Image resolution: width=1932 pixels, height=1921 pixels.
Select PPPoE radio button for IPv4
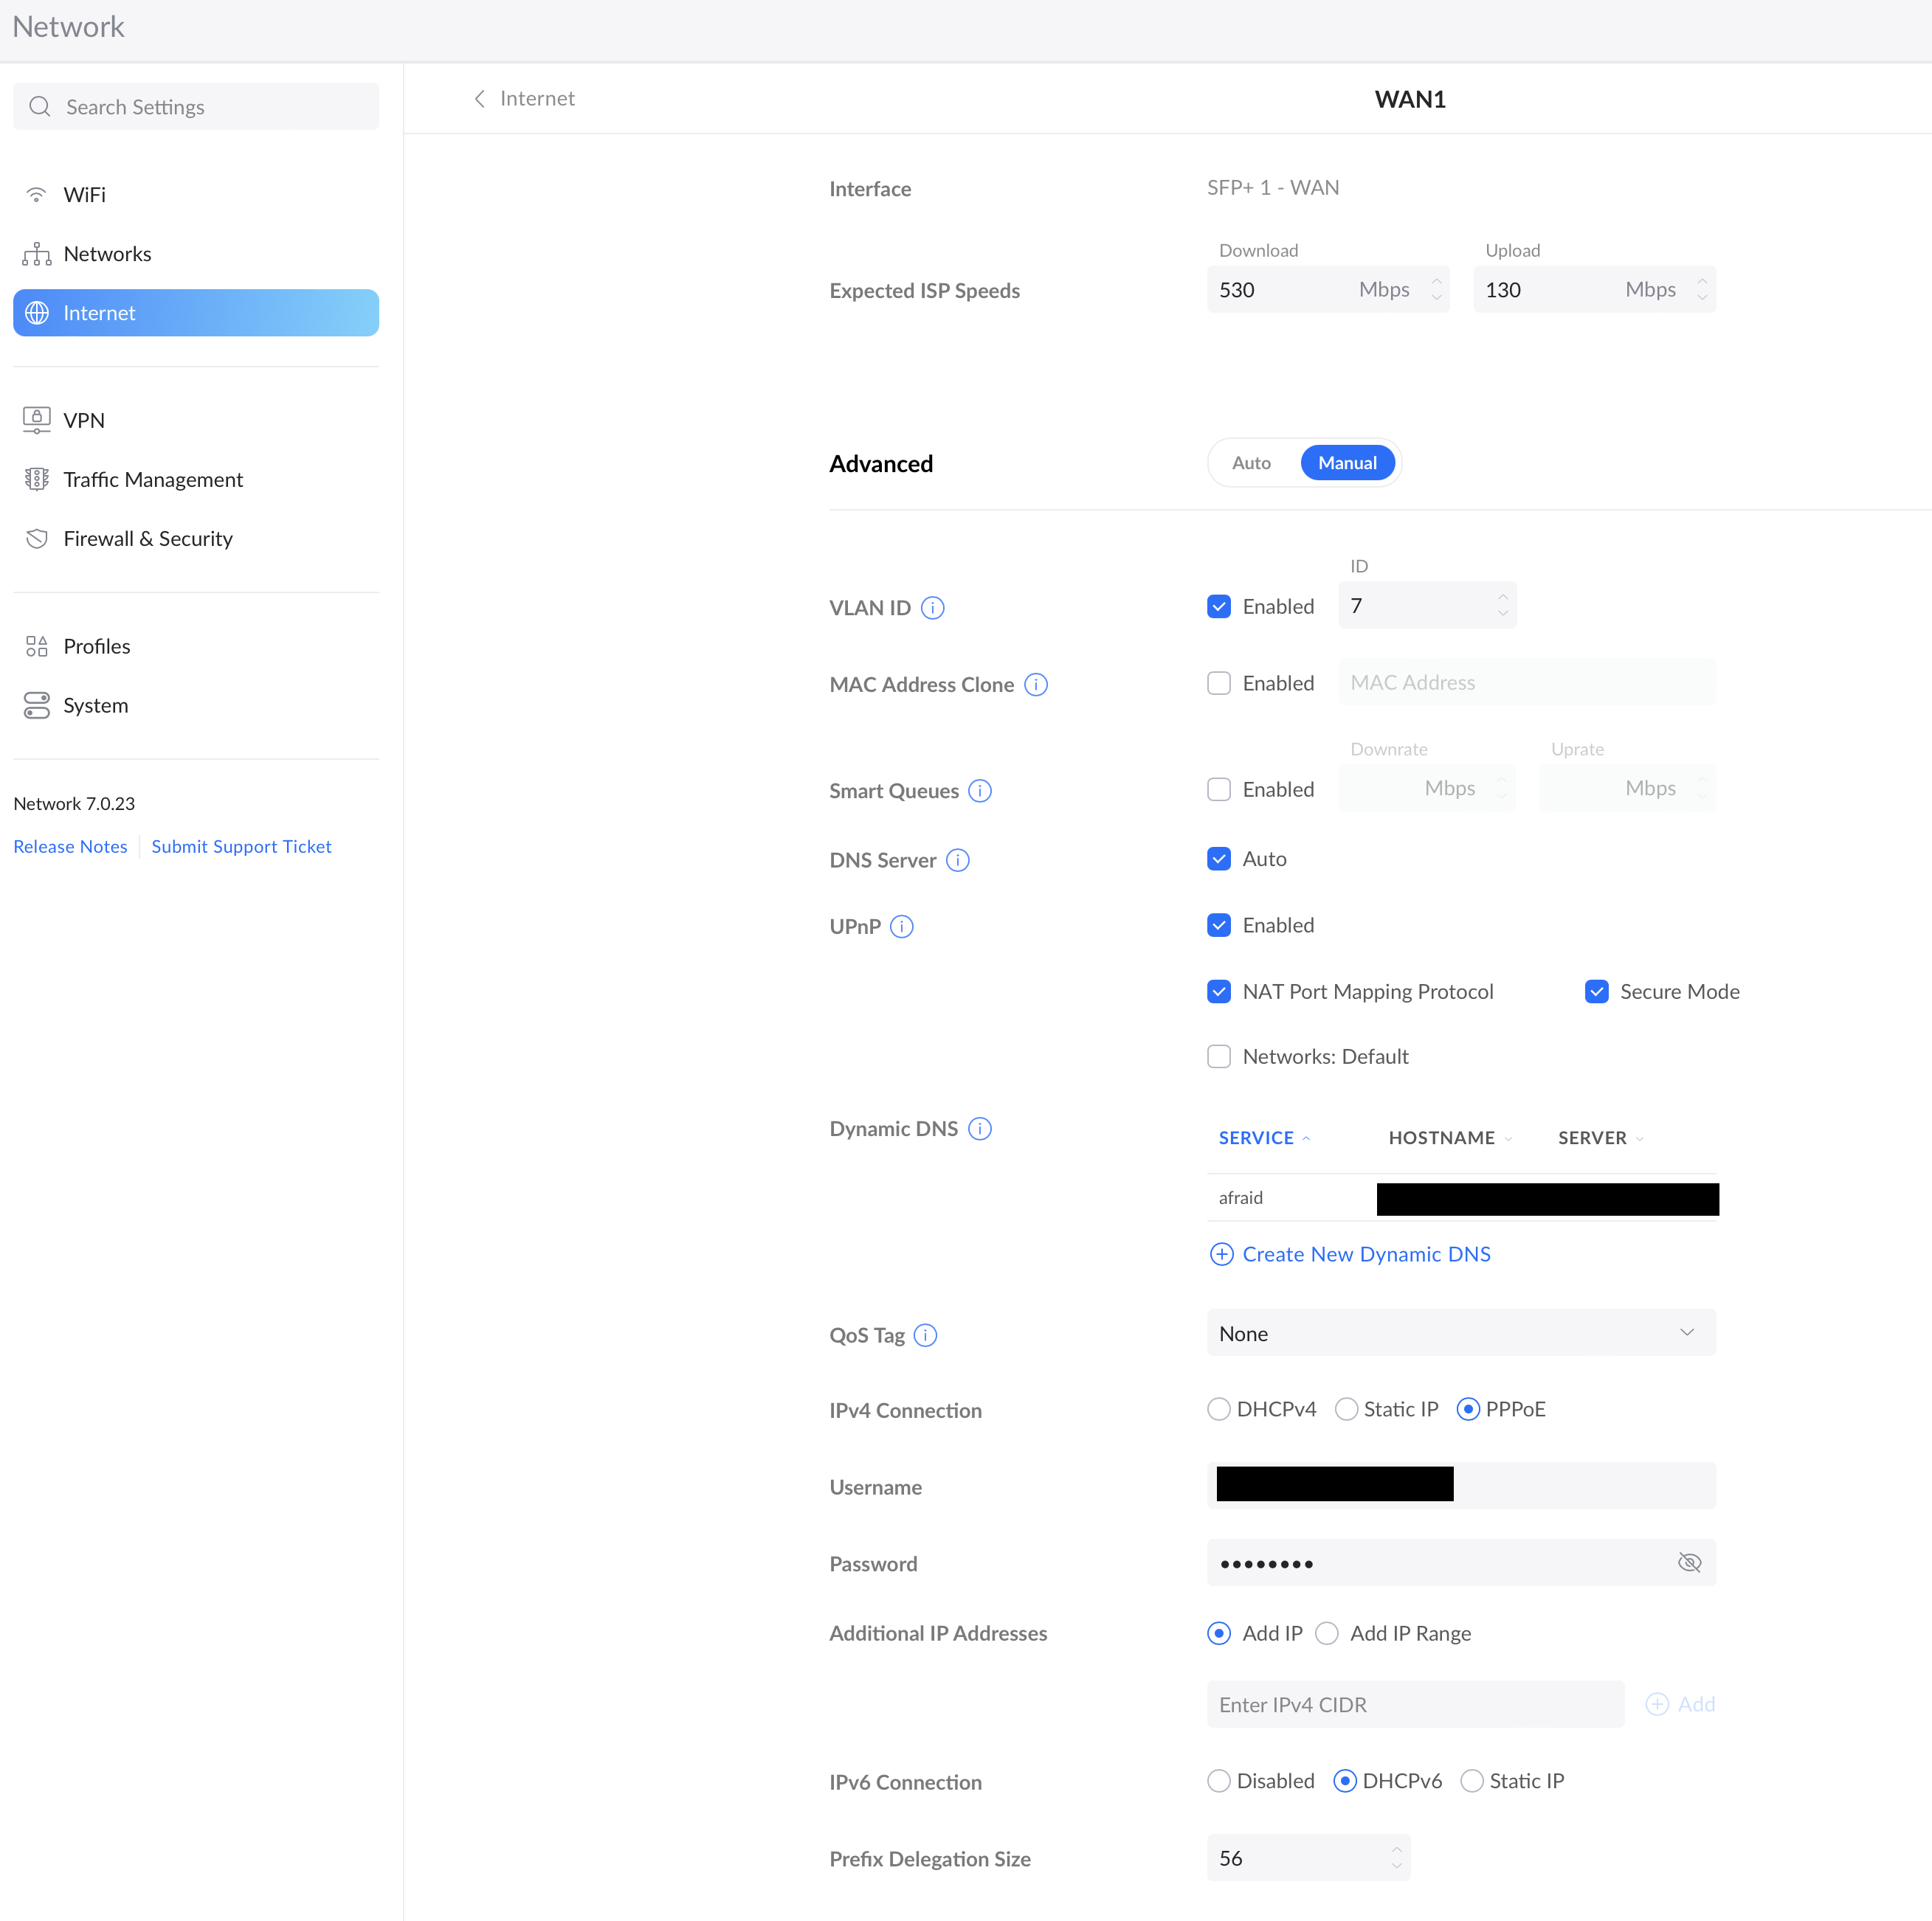click(x=1474, y=1409)
